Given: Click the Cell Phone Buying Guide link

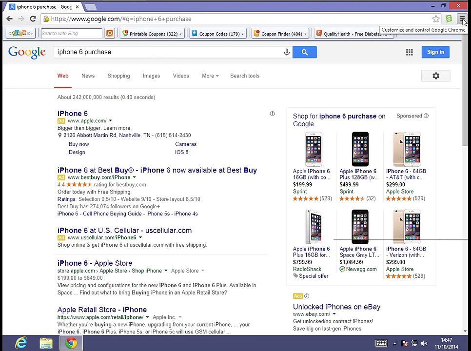Looking at the screenshot, I should pos(112,214).
